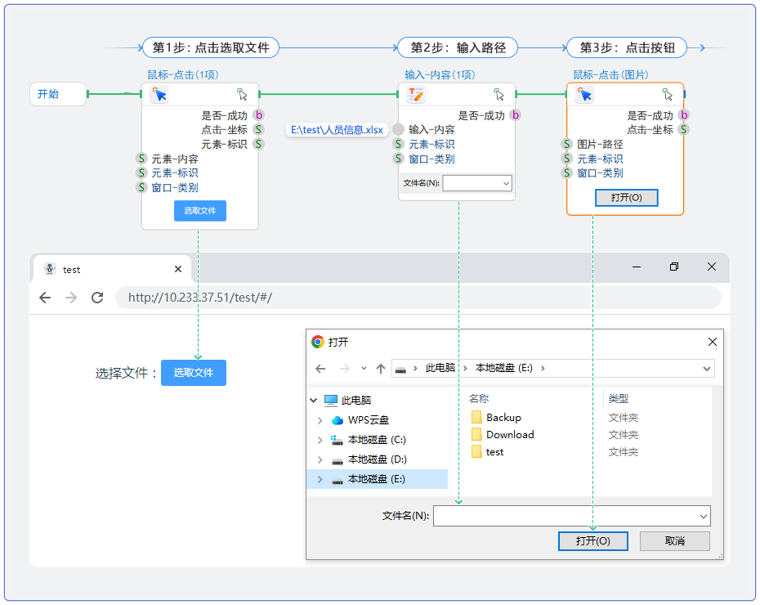Click the input-content text icon in step 2 node
This screenshot has width=760, height=605.
coord(417,95)
